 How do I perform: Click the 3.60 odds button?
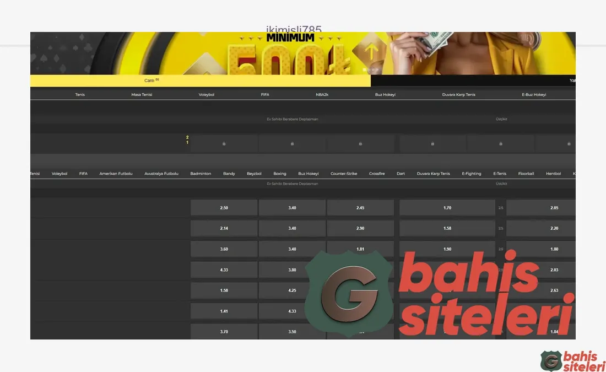click(x=224, y=249)
